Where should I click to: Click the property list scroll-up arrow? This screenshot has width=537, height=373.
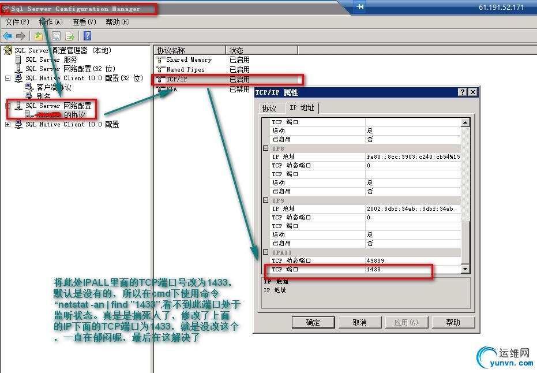465,122
